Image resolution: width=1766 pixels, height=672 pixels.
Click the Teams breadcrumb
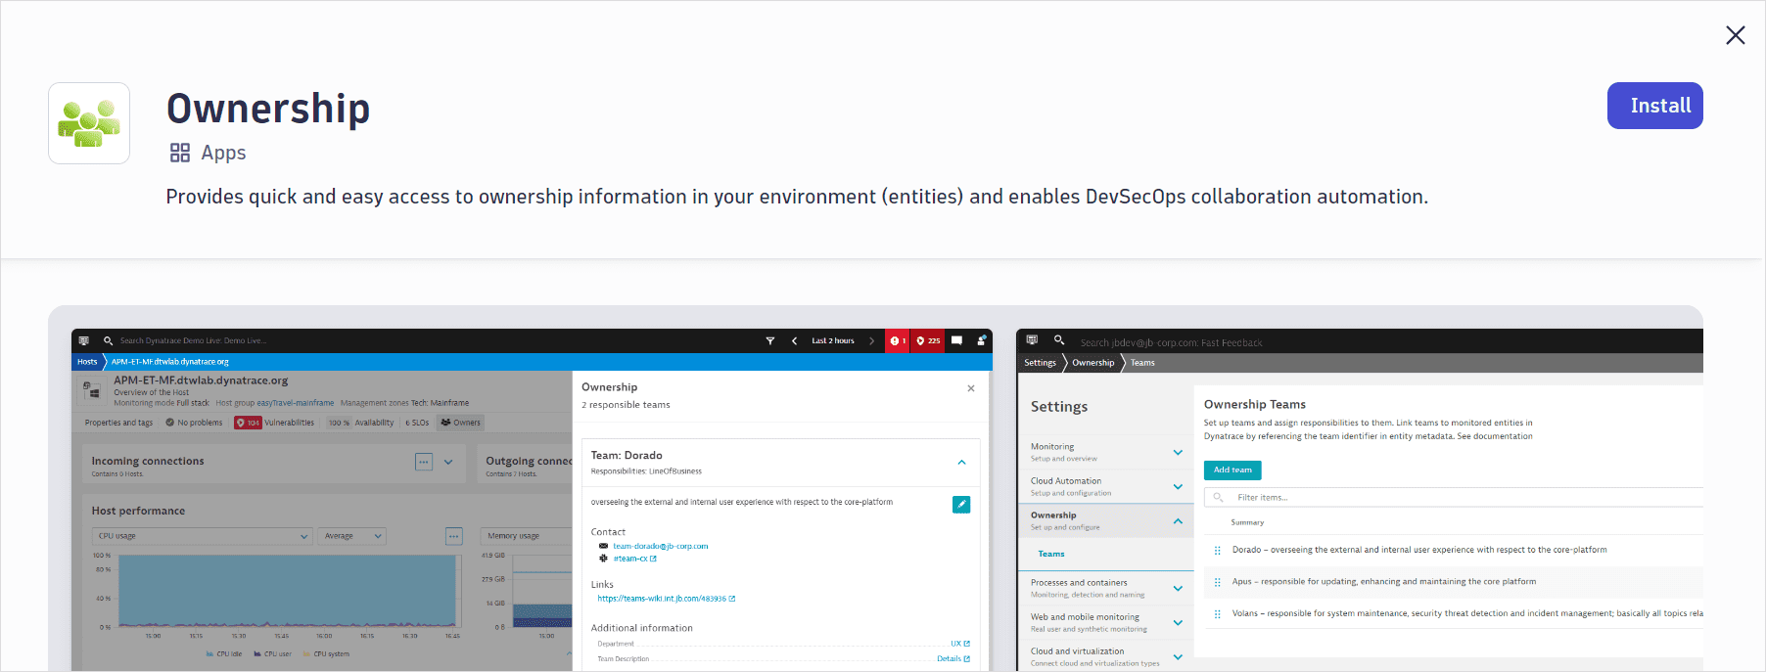tap(1142, 363)
